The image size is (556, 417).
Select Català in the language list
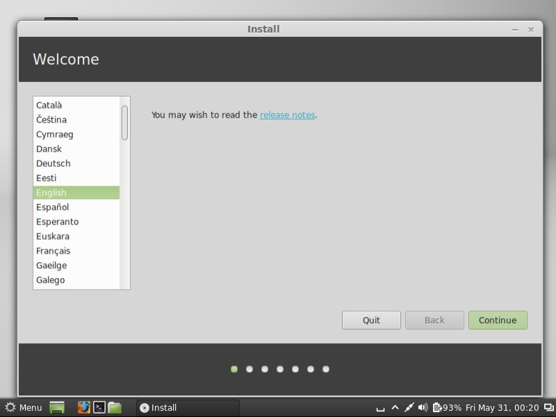point(76,106)
